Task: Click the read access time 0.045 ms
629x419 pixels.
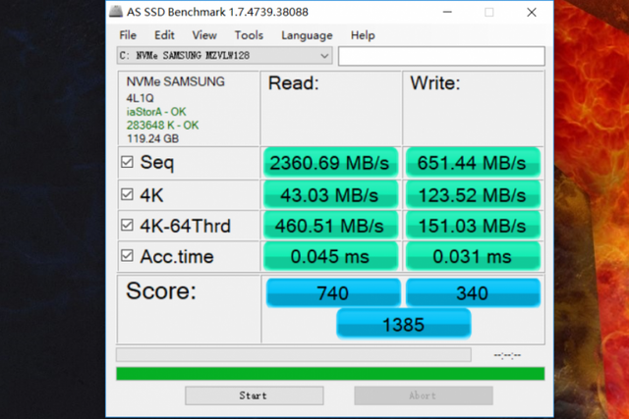Action: pyautogui.click(x=330, y=256)
